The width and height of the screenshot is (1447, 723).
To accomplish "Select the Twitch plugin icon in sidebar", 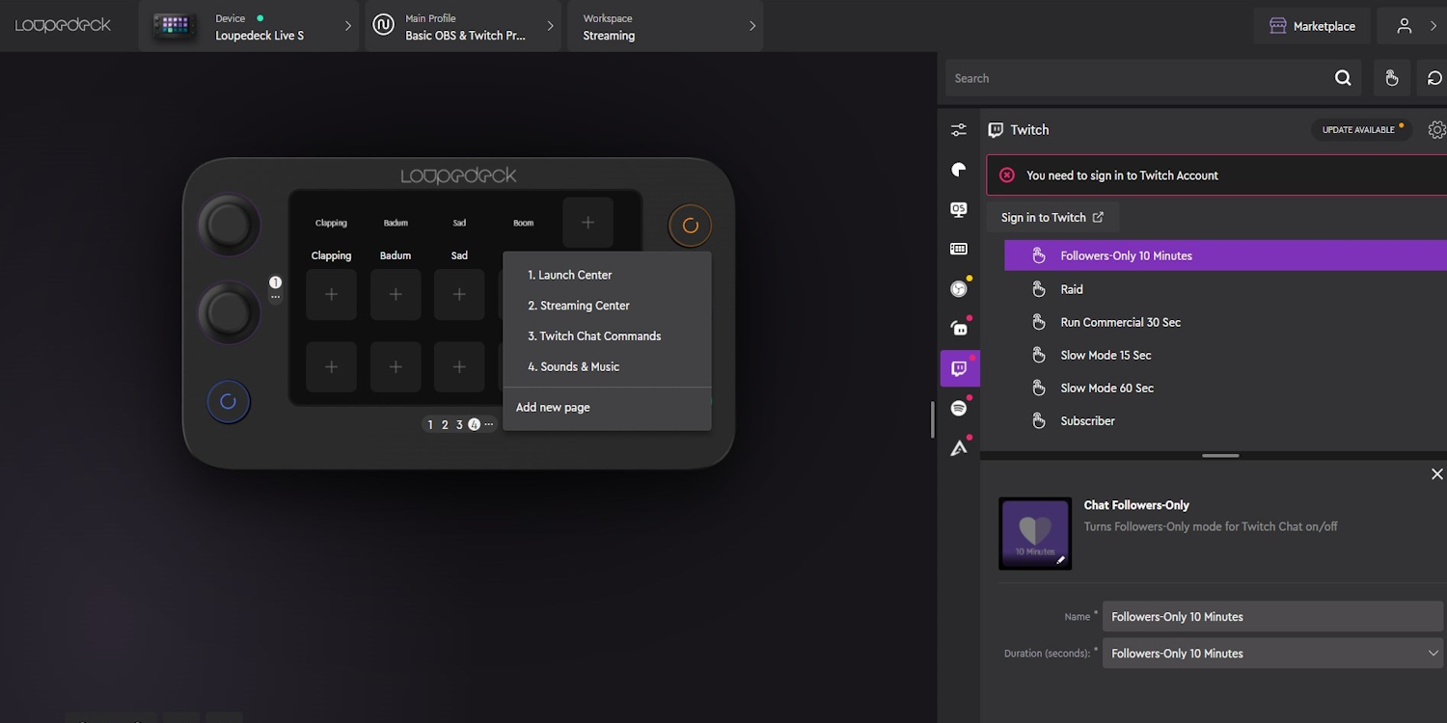I will [960, 368].
